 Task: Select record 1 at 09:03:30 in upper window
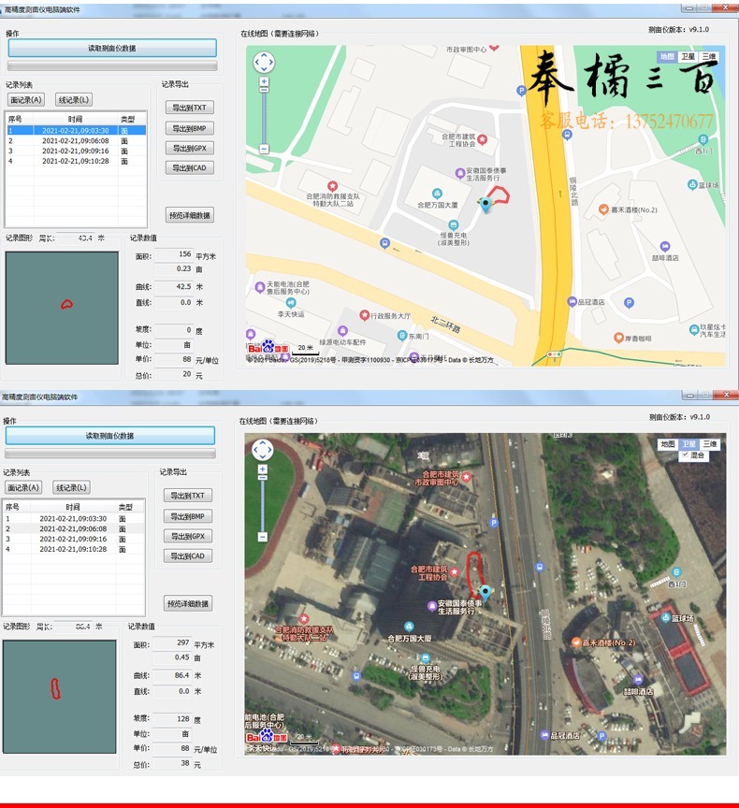tap(76, 130)
